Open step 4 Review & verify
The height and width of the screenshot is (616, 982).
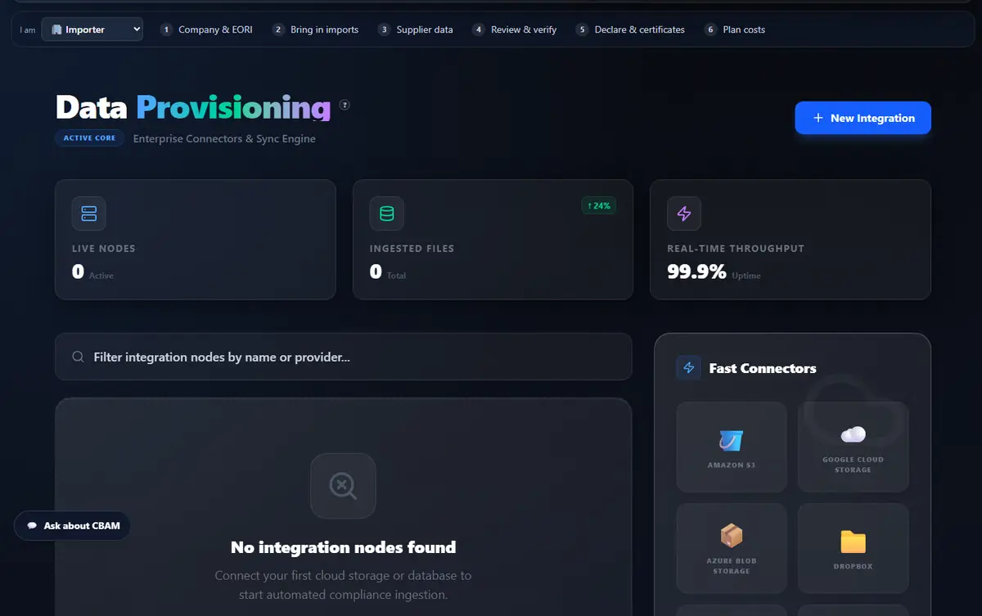coord(515,29)
